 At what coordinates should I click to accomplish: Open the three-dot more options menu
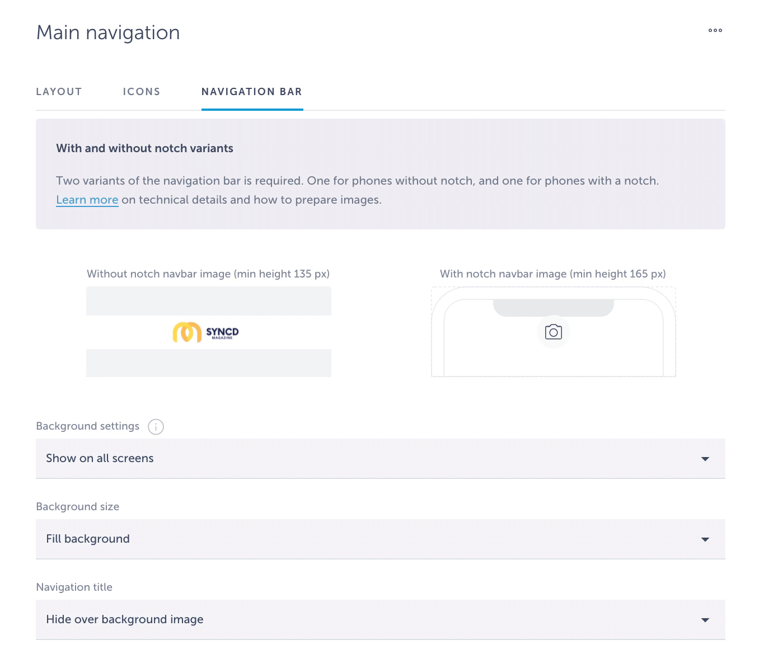715,30
